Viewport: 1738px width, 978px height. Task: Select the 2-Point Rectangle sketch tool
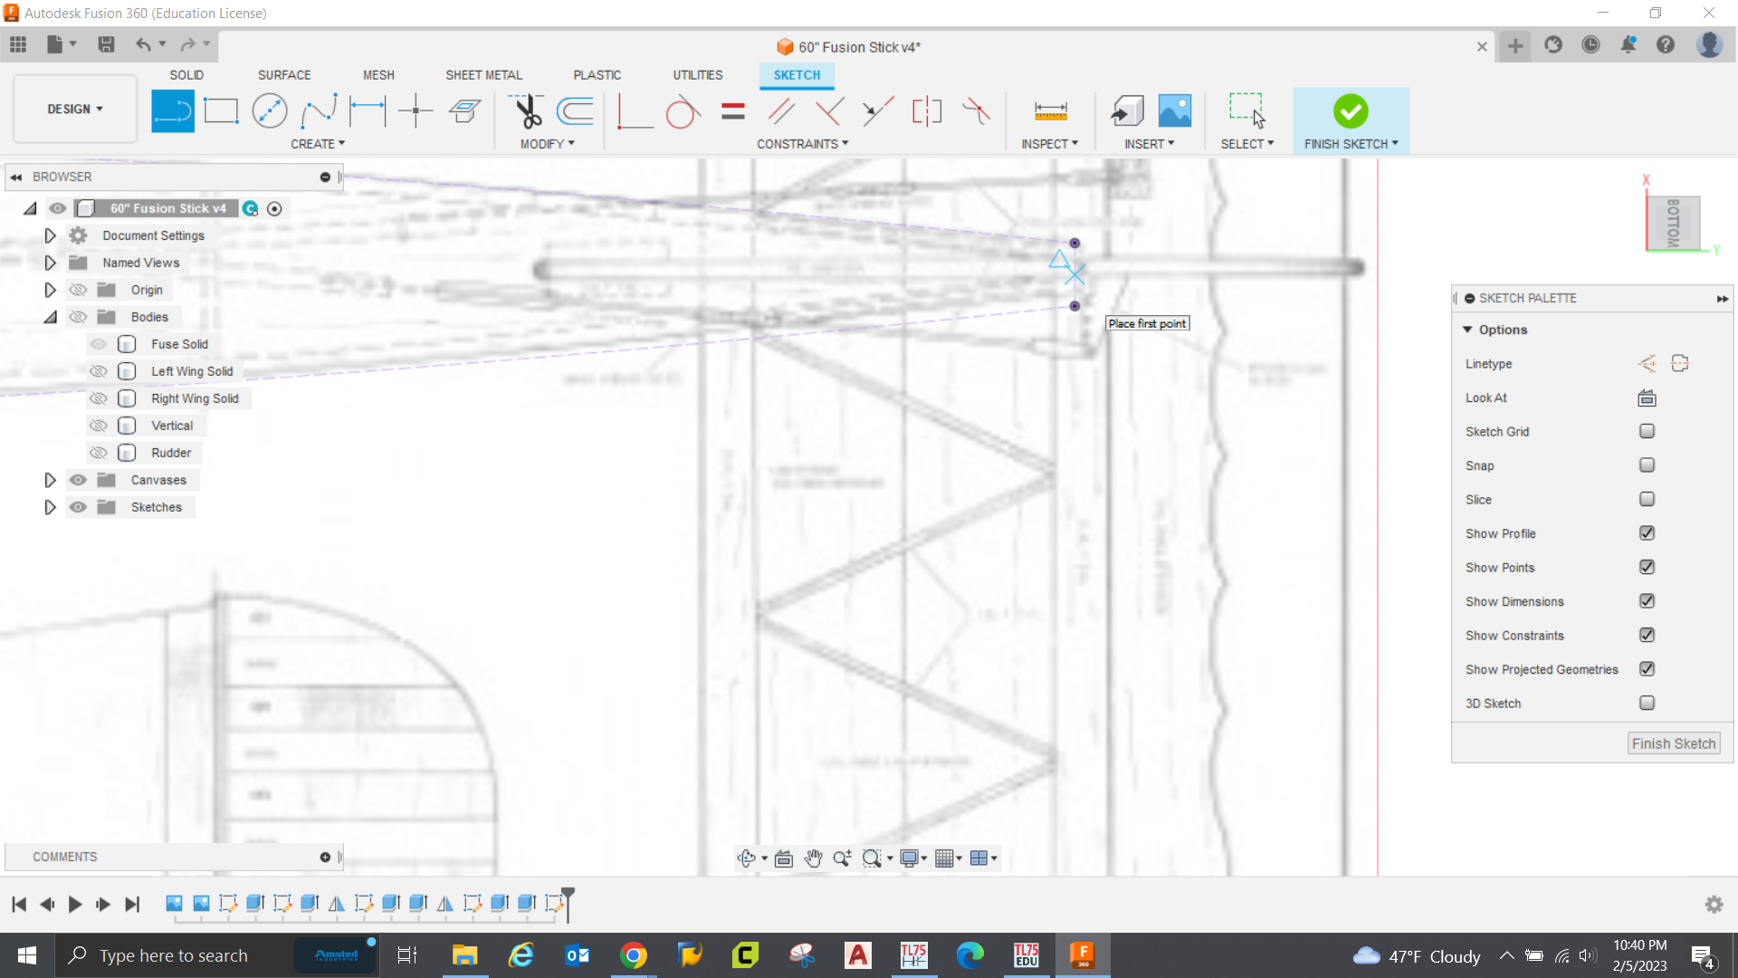pyautogui.click(x=221, y=111)
